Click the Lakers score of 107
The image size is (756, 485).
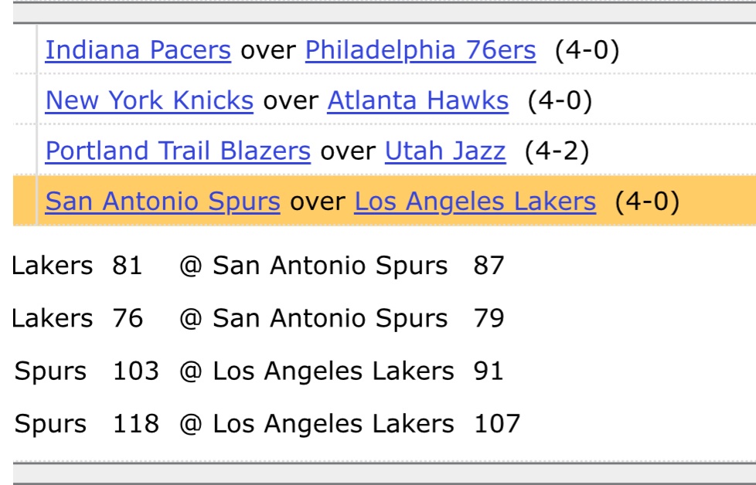[497, 423]
